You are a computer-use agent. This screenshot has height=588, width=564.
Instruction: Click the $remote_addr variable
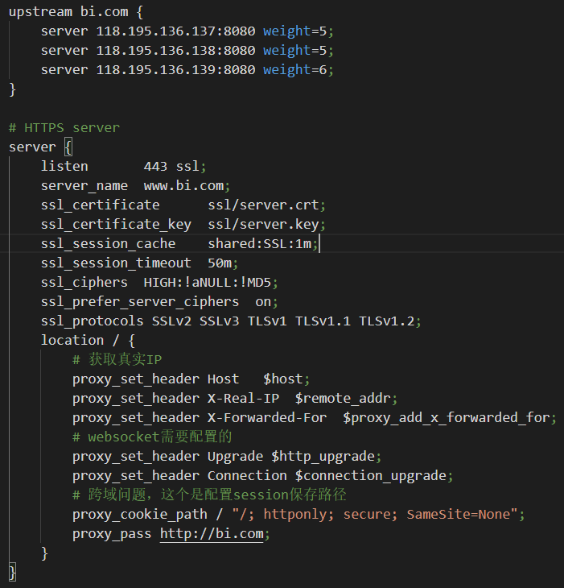tap(343, 399)
